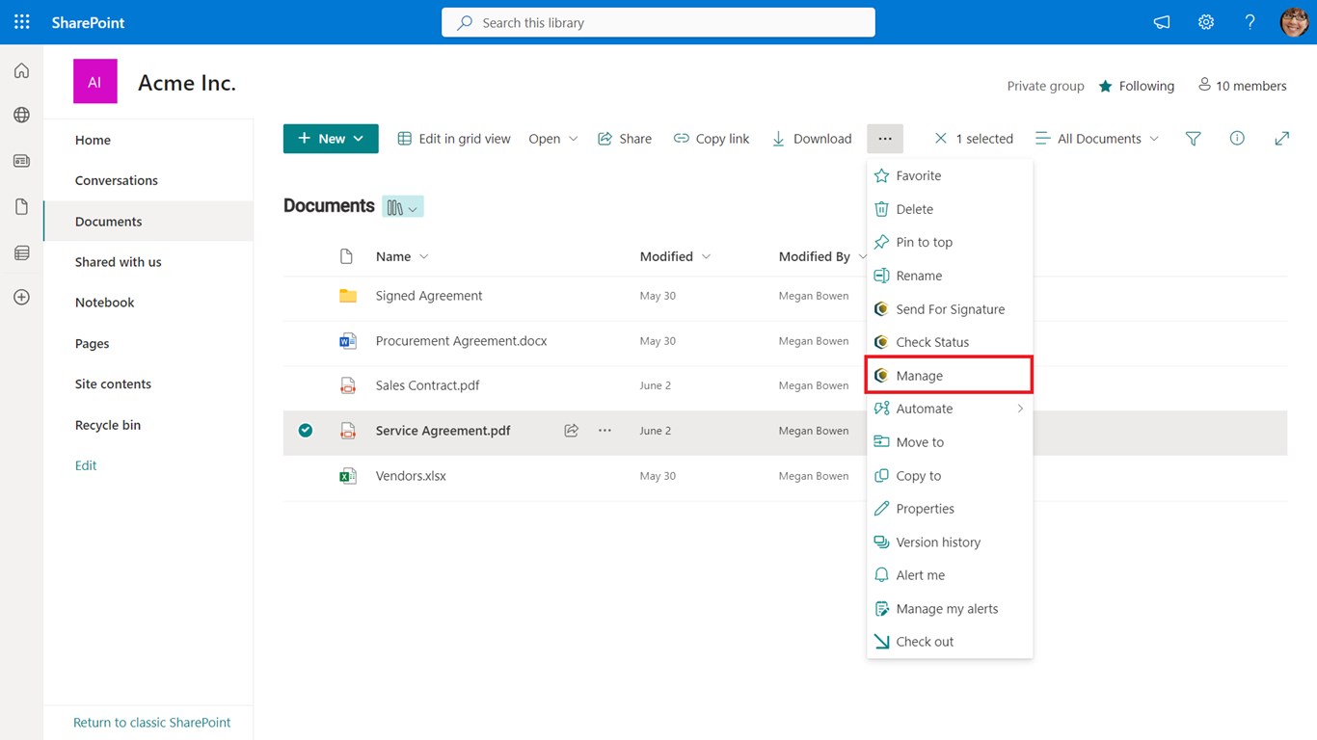This screenshot has width=1317, height=740.
Task: Select Check out from the menu
Action: point(950,642)
